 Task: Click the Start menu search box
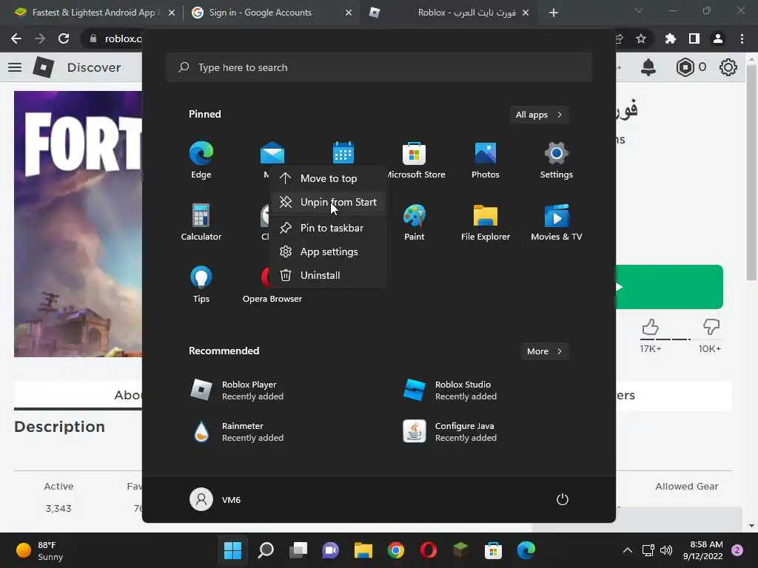coord(379,67)
